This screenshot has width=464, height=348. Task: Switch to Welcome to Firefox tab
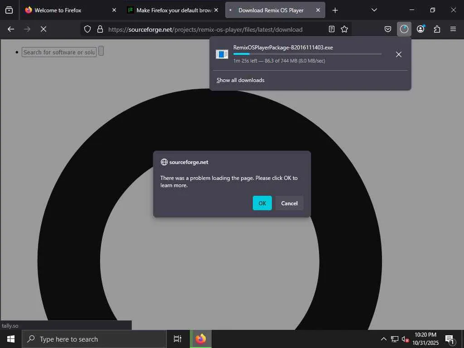tap(69, 10)
